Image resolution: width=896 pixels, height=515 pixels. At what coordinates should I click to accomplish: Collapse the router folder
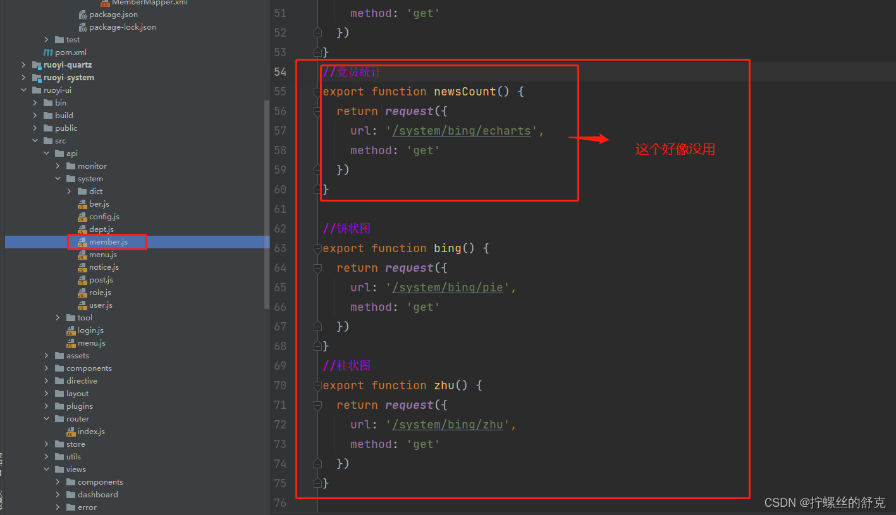click(46, 419)
